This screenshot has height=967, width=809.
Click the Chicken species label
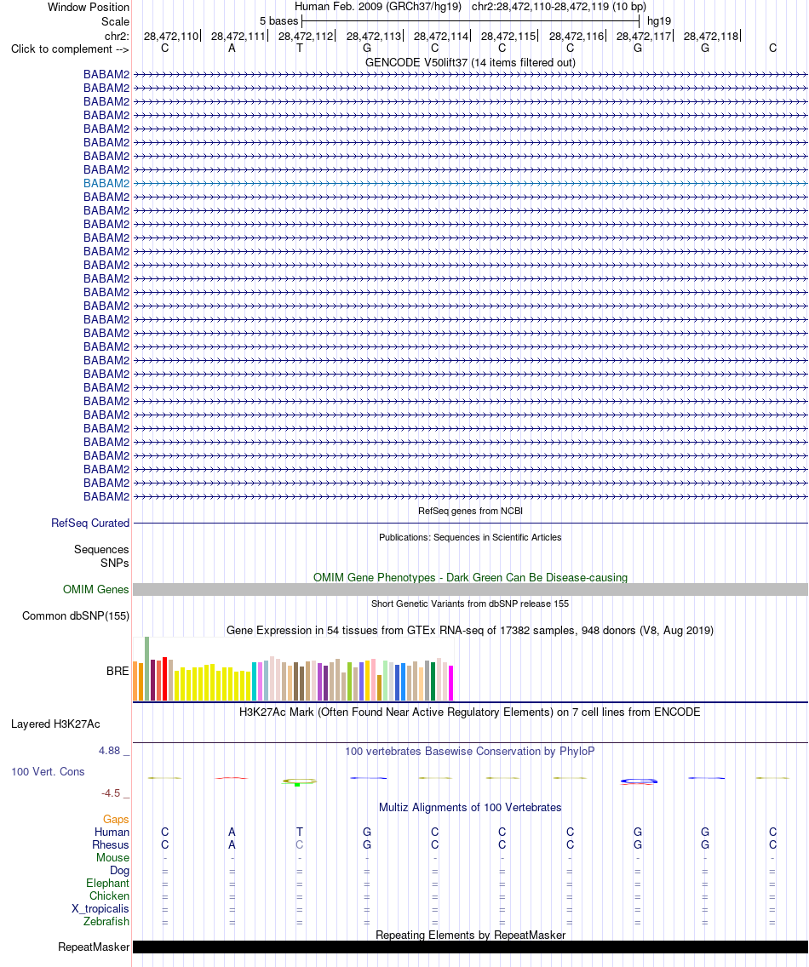pyautogui.click(x=109, y=896)
